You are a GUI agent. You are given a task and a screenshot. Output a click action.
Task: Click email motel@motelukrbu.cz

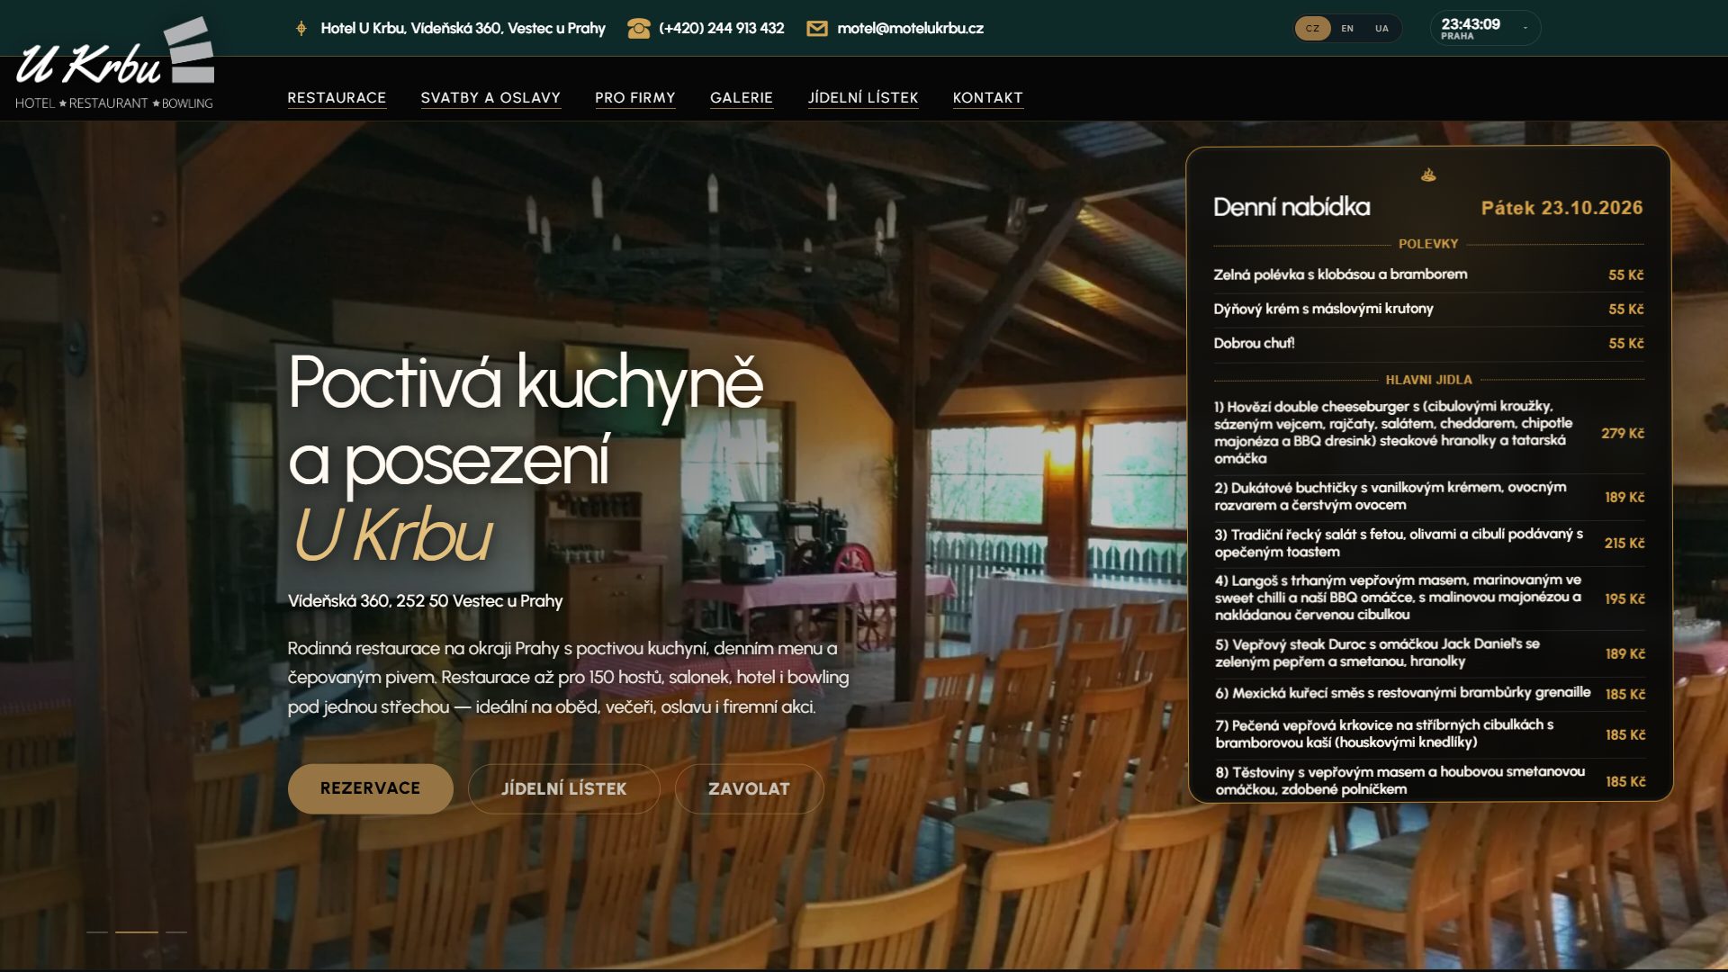tap(910, 29)
